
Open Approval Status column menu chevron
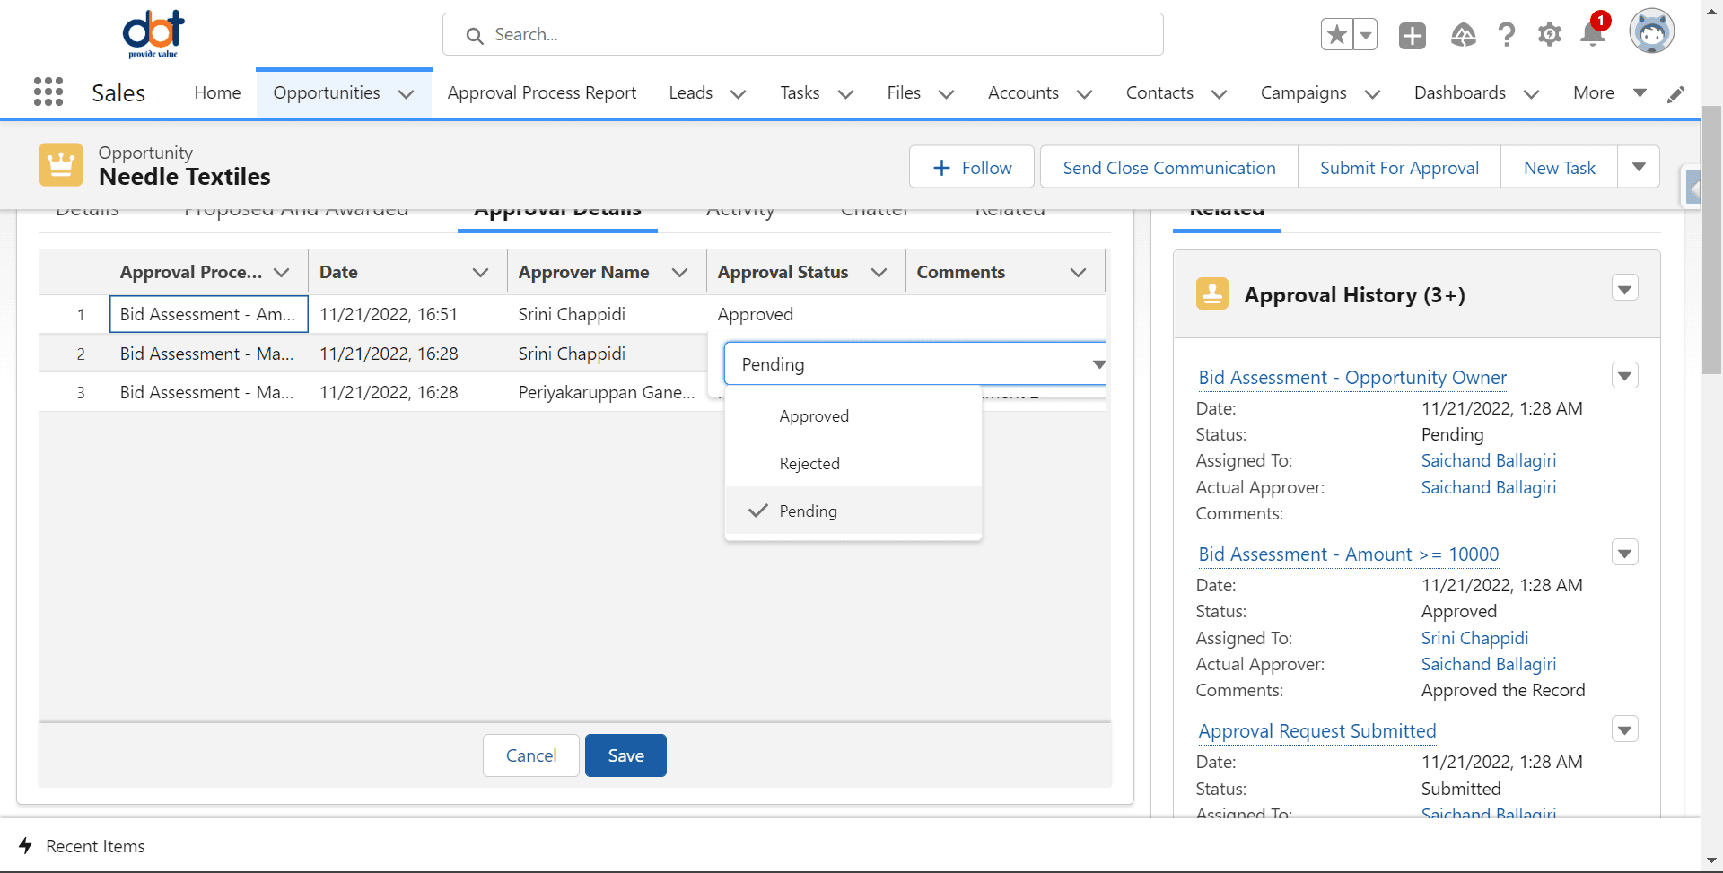[879, 273]
